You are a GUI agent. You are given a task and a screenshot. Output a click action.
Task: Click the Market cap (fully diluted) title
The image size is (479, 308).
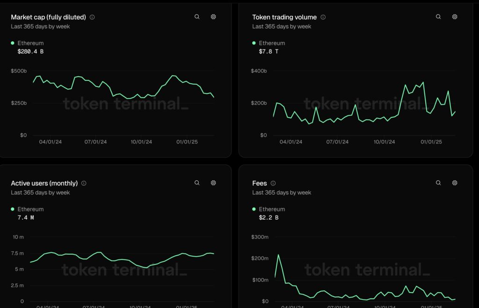click(49, 17)
